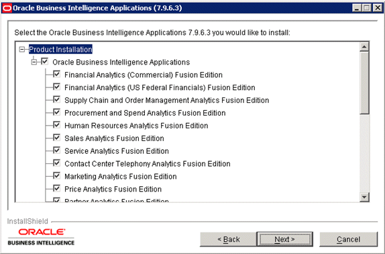This screenshot has width=385, height=254.
Task: Toggle Price Analytics Fusion Edition checkbox
Action: (57, 189)
